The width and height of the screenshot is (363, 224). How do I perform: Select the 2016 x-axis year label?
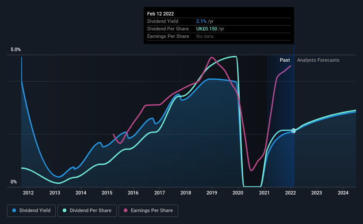pos(133,193)
